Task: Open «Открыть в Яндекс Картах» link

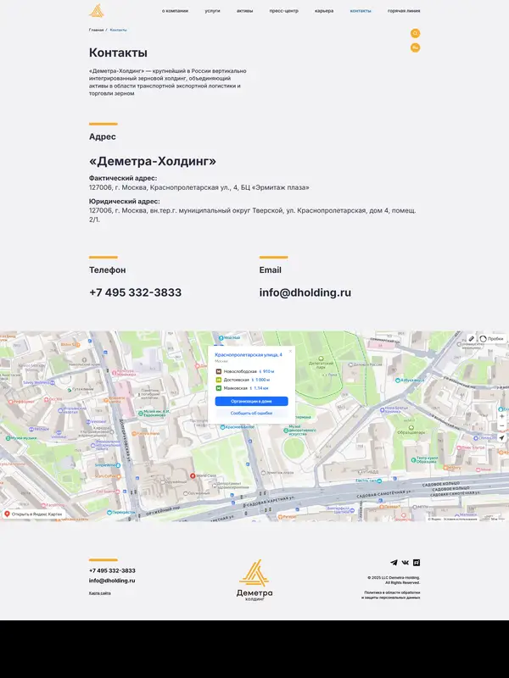Action: 34,514
